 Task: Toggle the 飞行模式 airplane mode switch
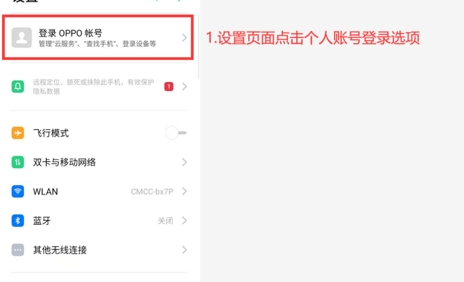(x=176, y=133)
